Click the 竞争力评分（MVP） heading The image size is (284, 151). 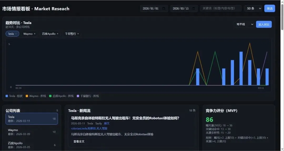(x=221, y=111)
